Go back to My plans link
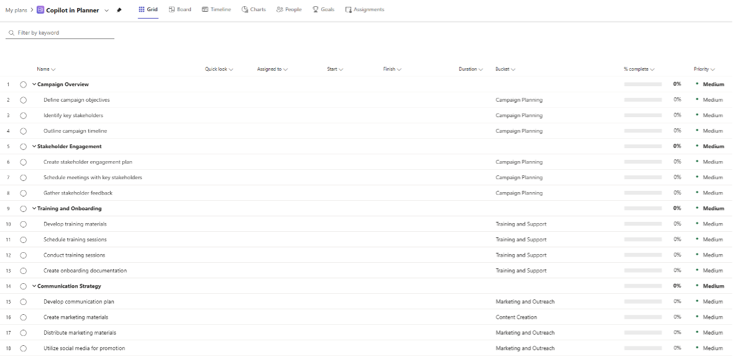This screenshot has width=733, height=357. coord(16,10)
